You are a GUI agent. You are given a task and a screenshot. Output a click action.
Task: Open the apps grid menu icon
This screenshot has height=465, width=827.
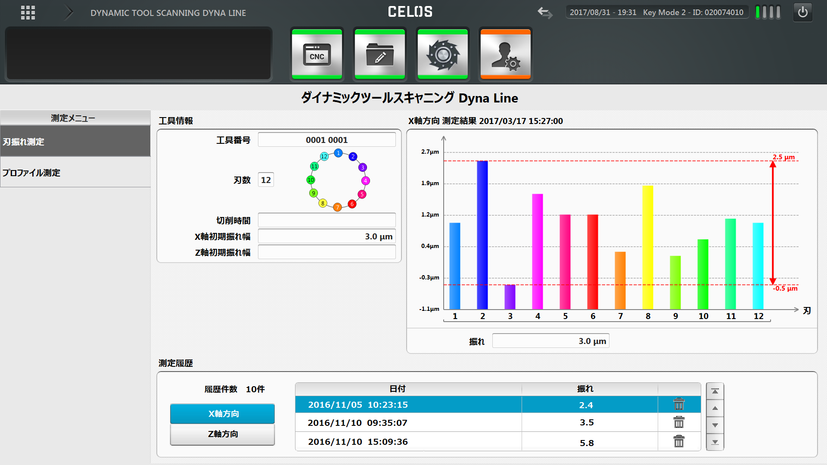tap(28, 12)
